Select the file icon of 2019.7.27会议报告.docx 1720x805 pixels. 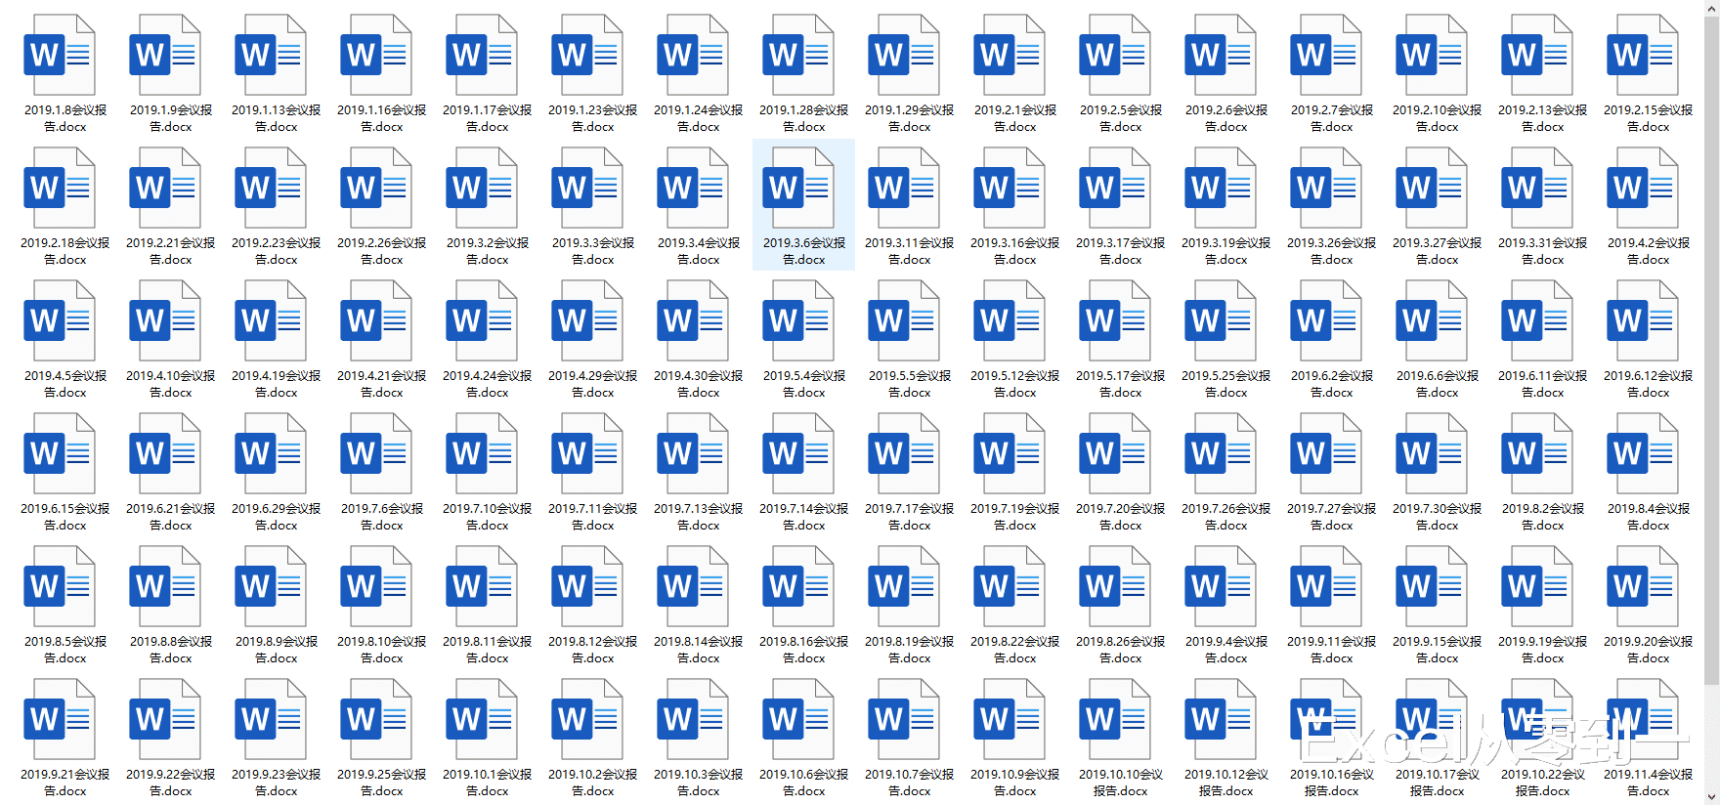click(1326, 453)
